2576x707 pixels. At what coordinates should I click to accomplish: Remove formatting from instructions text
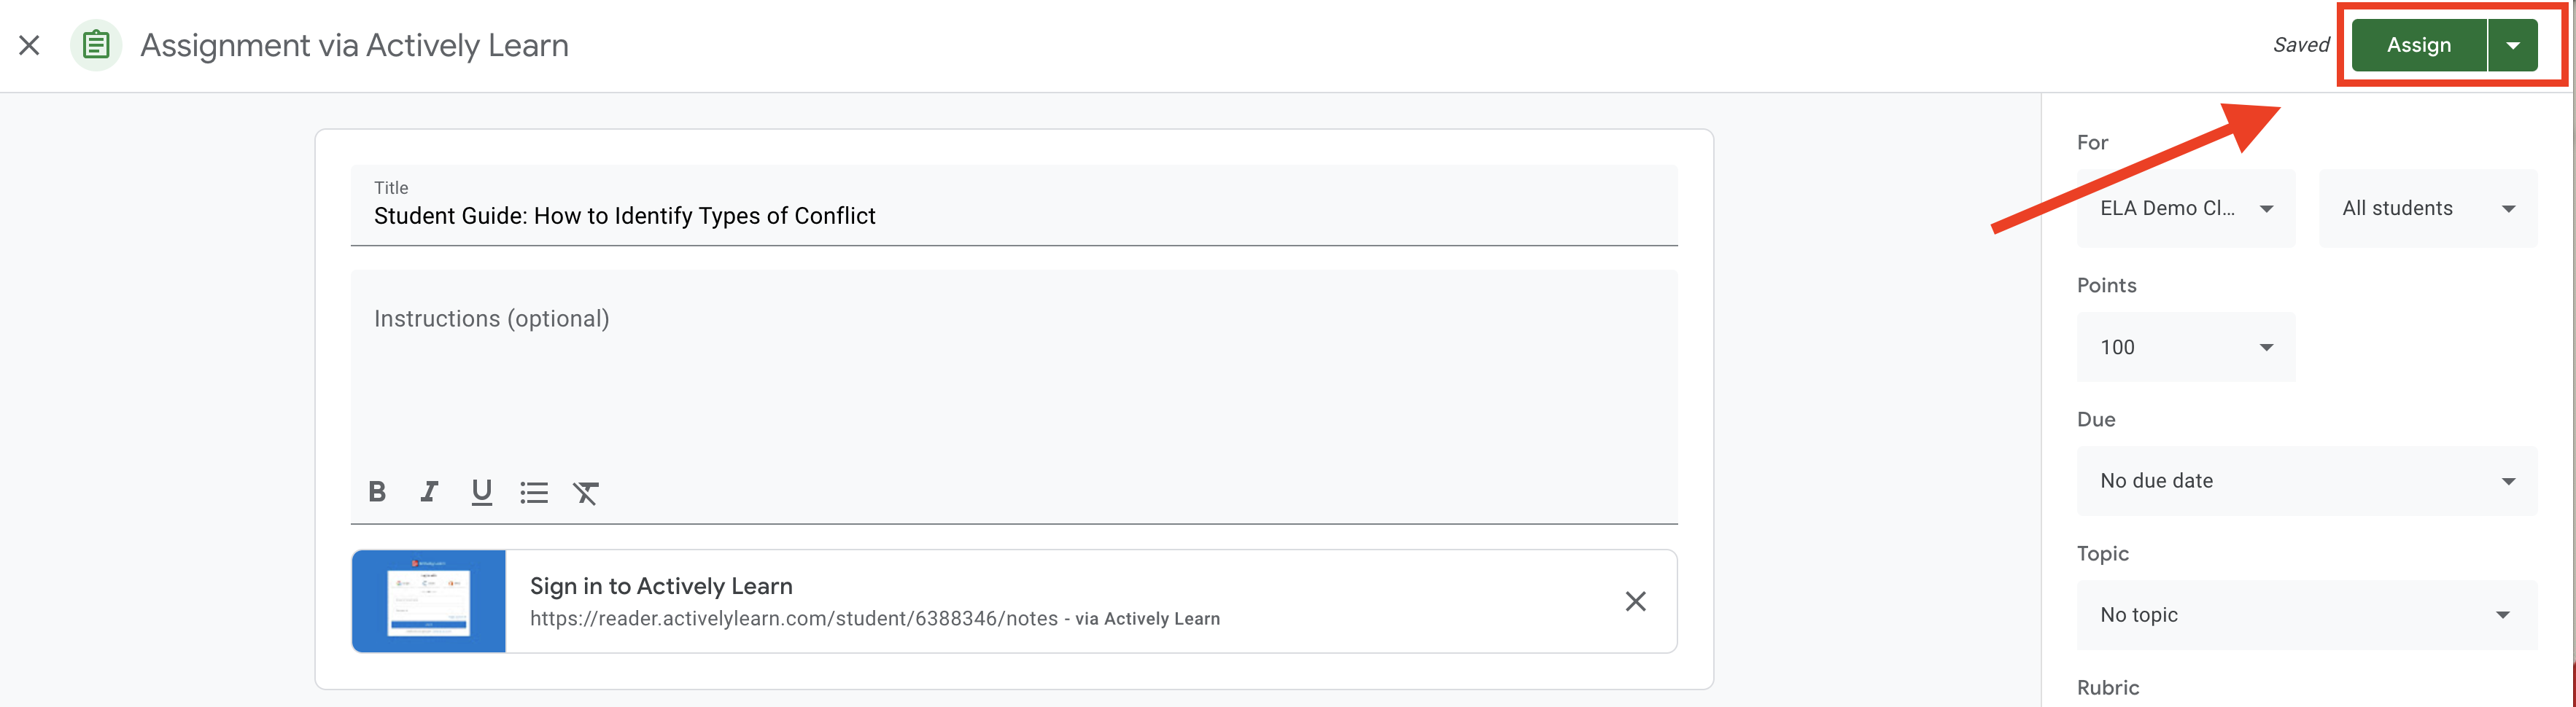(586, 492)
